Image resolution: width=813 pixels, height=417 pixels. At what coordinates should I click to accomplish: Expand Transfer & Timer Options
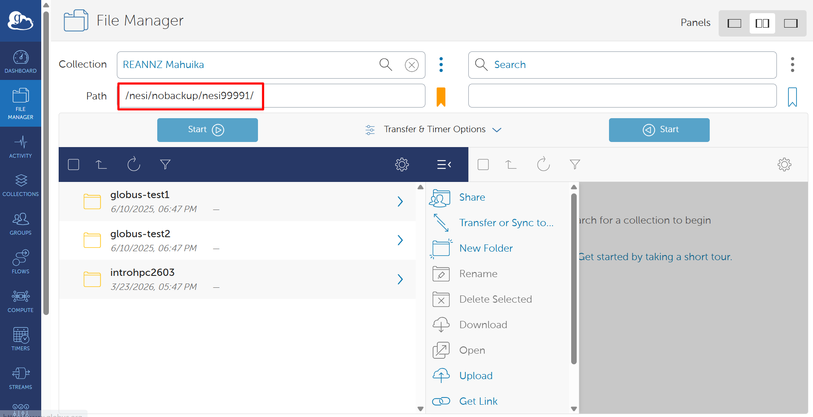(x=433, y=130)
